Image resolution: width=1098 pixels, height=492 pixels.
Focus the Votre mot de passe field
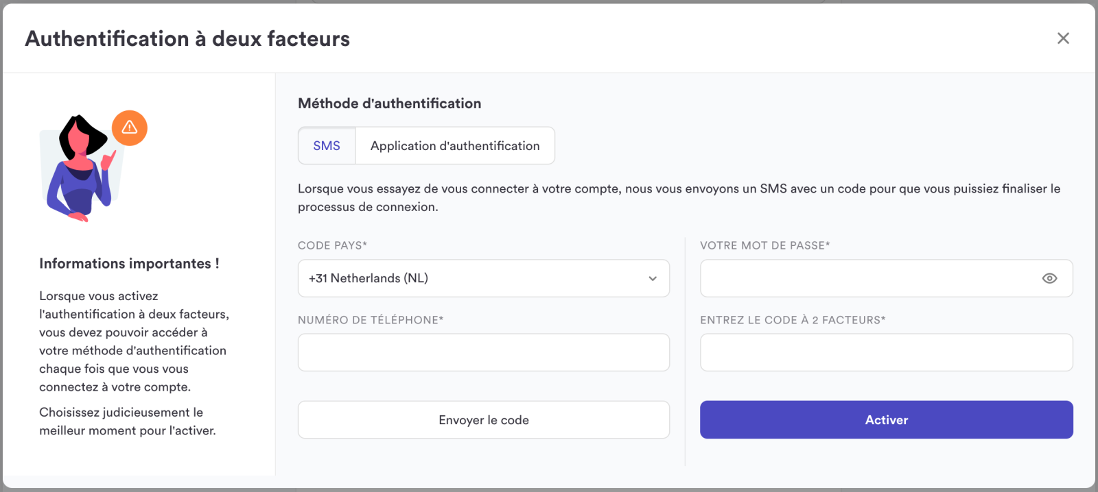click(887, 278)
